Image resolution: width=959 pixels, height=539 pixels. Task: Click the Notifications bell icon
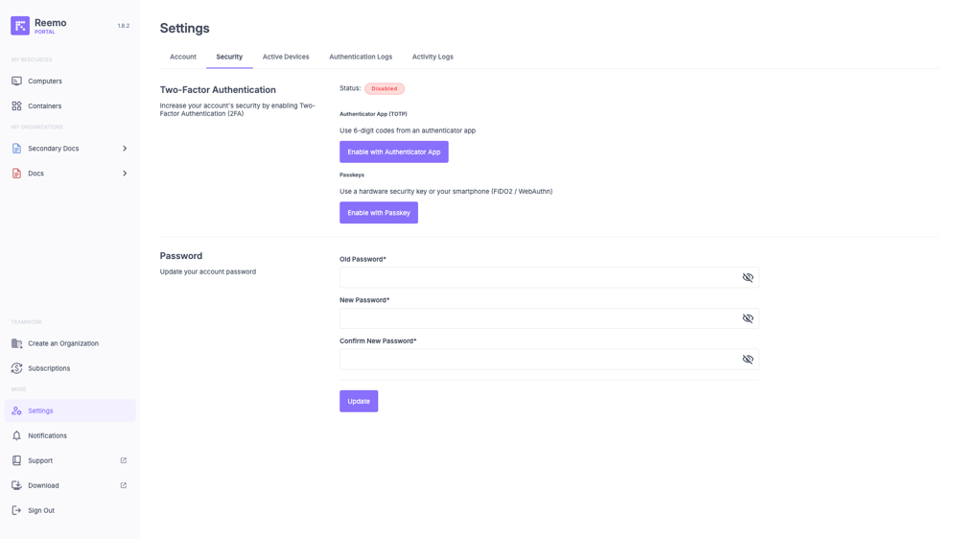click(16, 435)
